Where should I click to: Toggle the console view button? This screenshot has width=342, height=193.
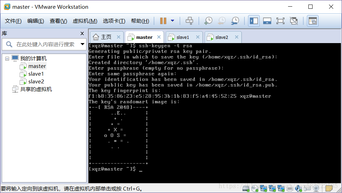(313, 21)
